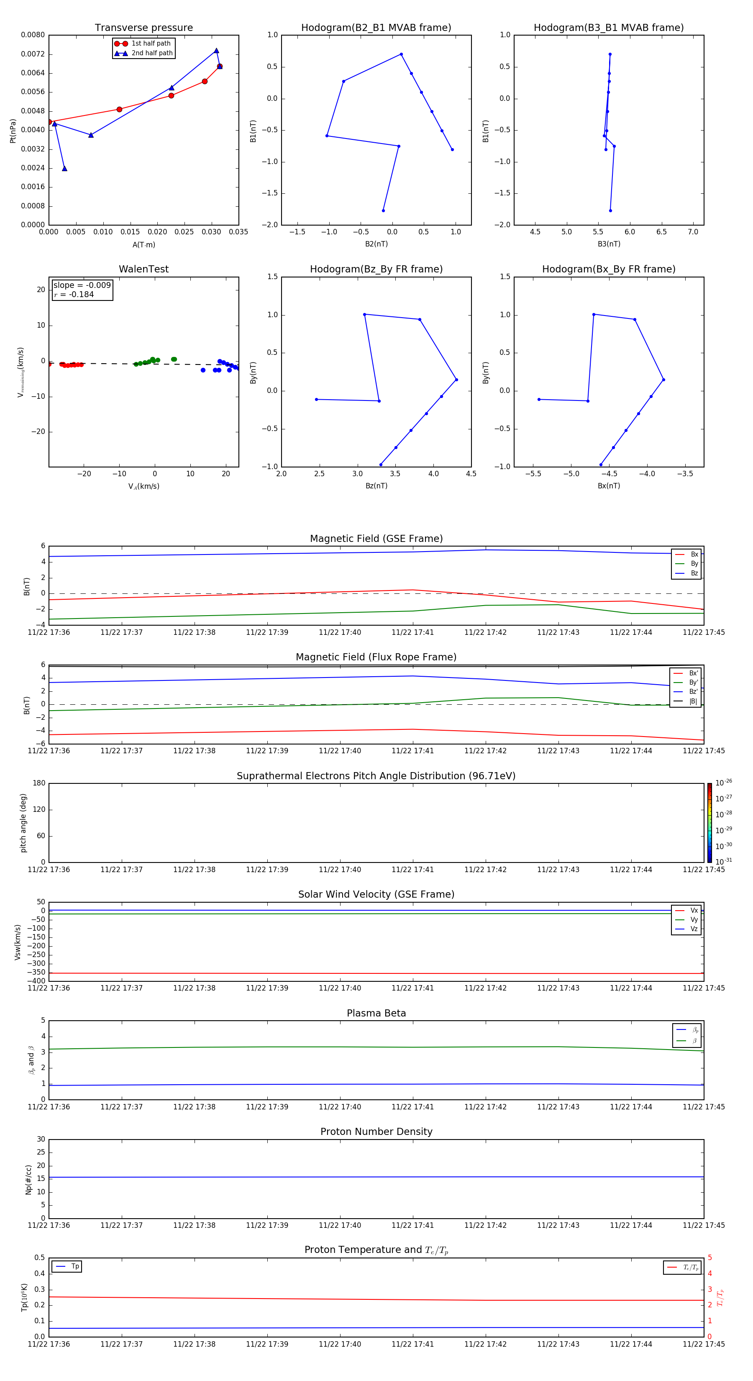
Task: Select the Bx legend entry in GSE panel
Action: pyautogui.click(x=686, y=554)
